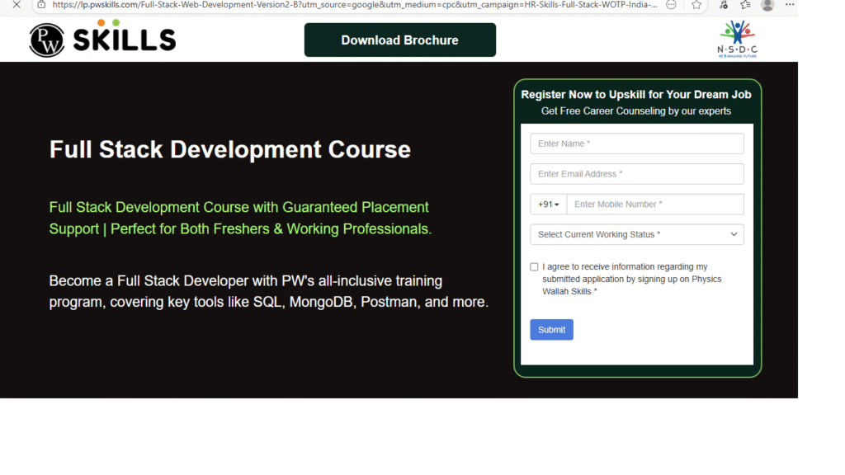Screen dimensions: 845x475
Task: Open the Favorites list icon
Action: click(x=745, y=5)
